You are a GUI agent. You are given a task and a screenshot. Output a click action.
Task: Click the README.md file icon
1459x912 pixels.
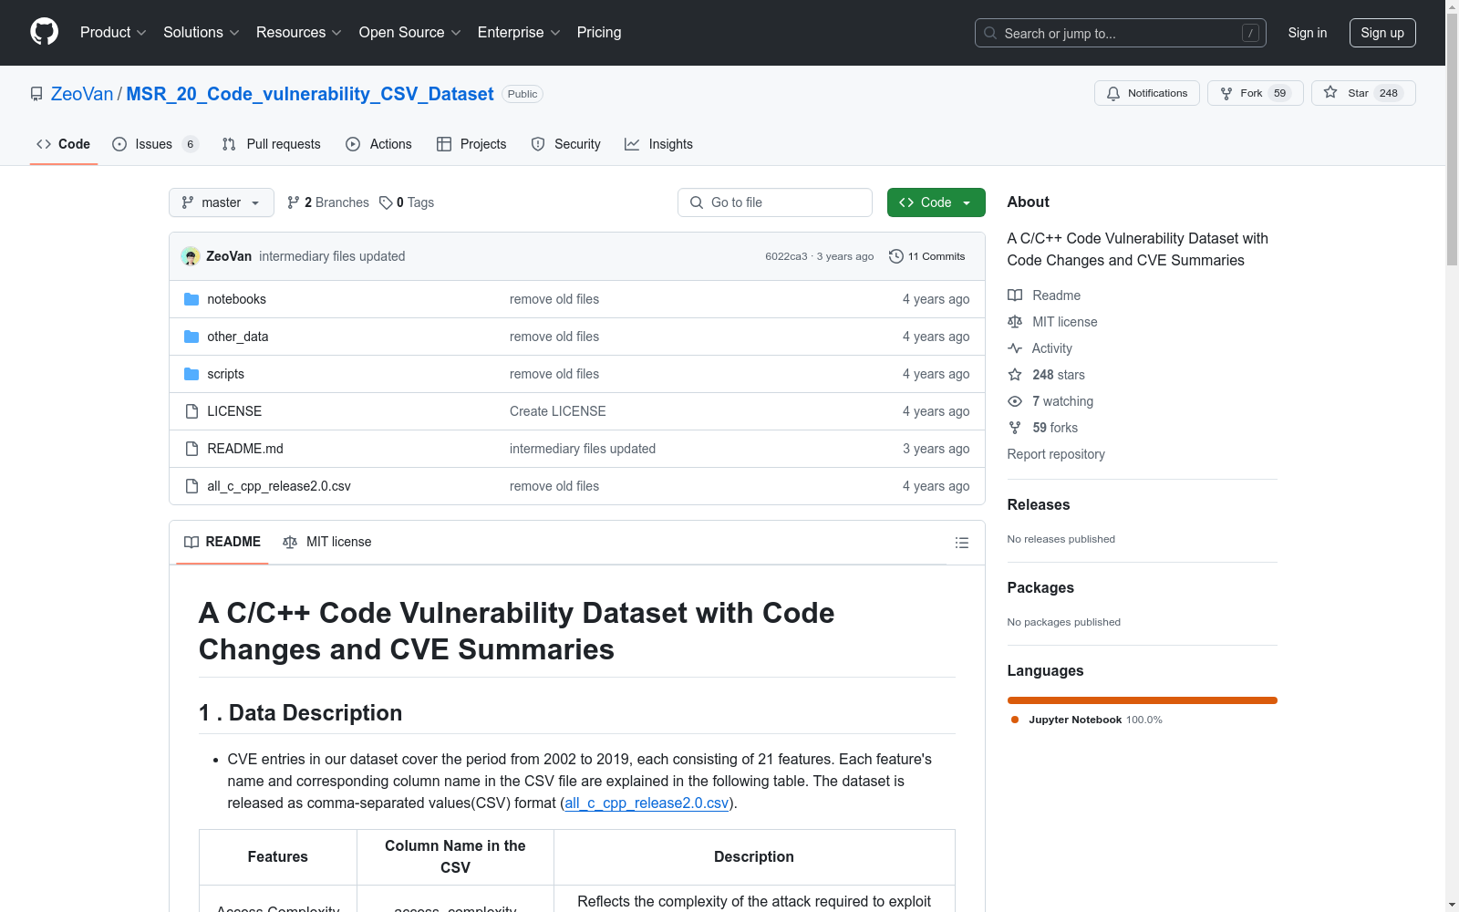[191, 449]
